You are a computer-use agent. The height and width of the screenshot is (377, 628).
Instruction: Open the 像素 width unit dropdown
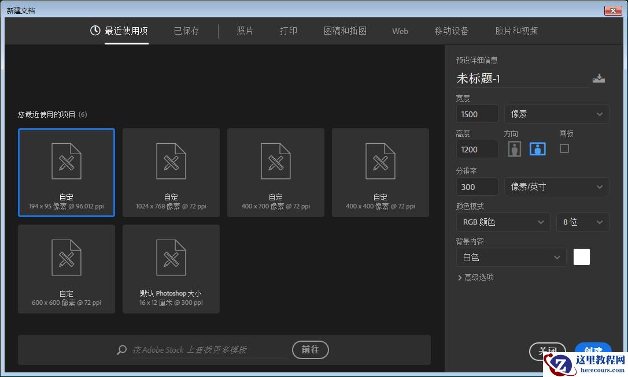(556, 114)
